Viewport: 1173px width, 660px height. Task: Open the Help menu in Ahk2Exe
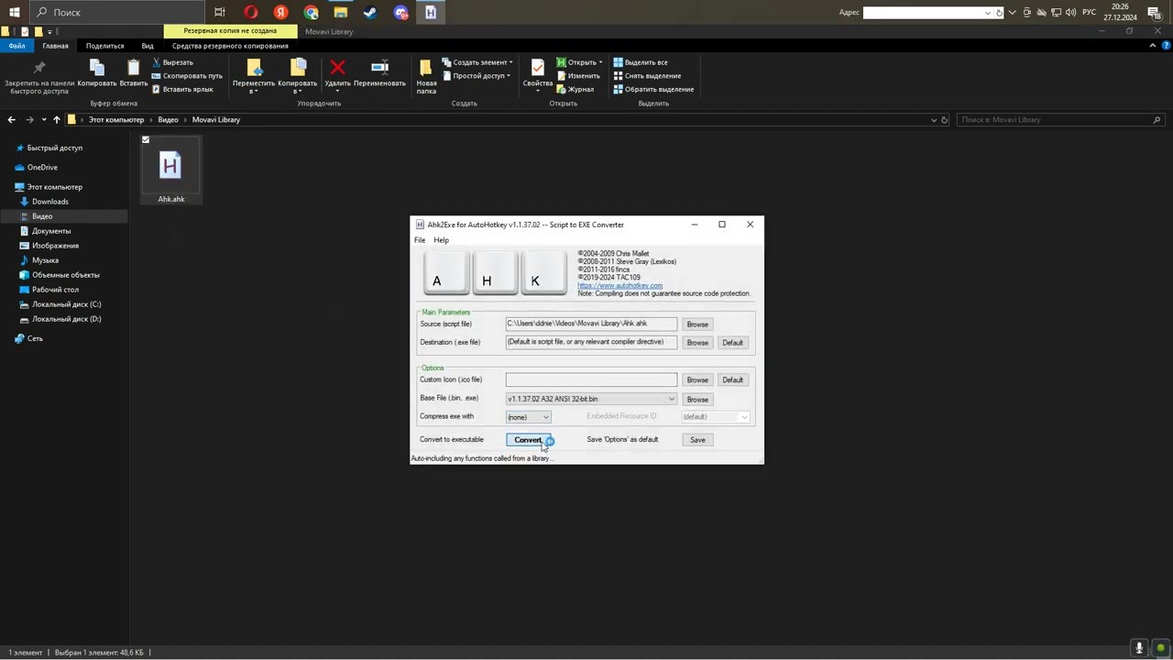tap(442, 240)
